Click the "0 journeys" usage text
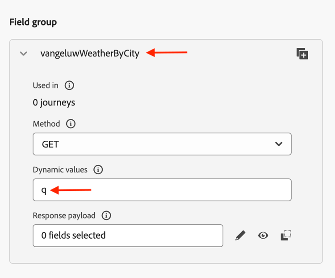Viewport: 335px width, 278px height. pos(54,102)
